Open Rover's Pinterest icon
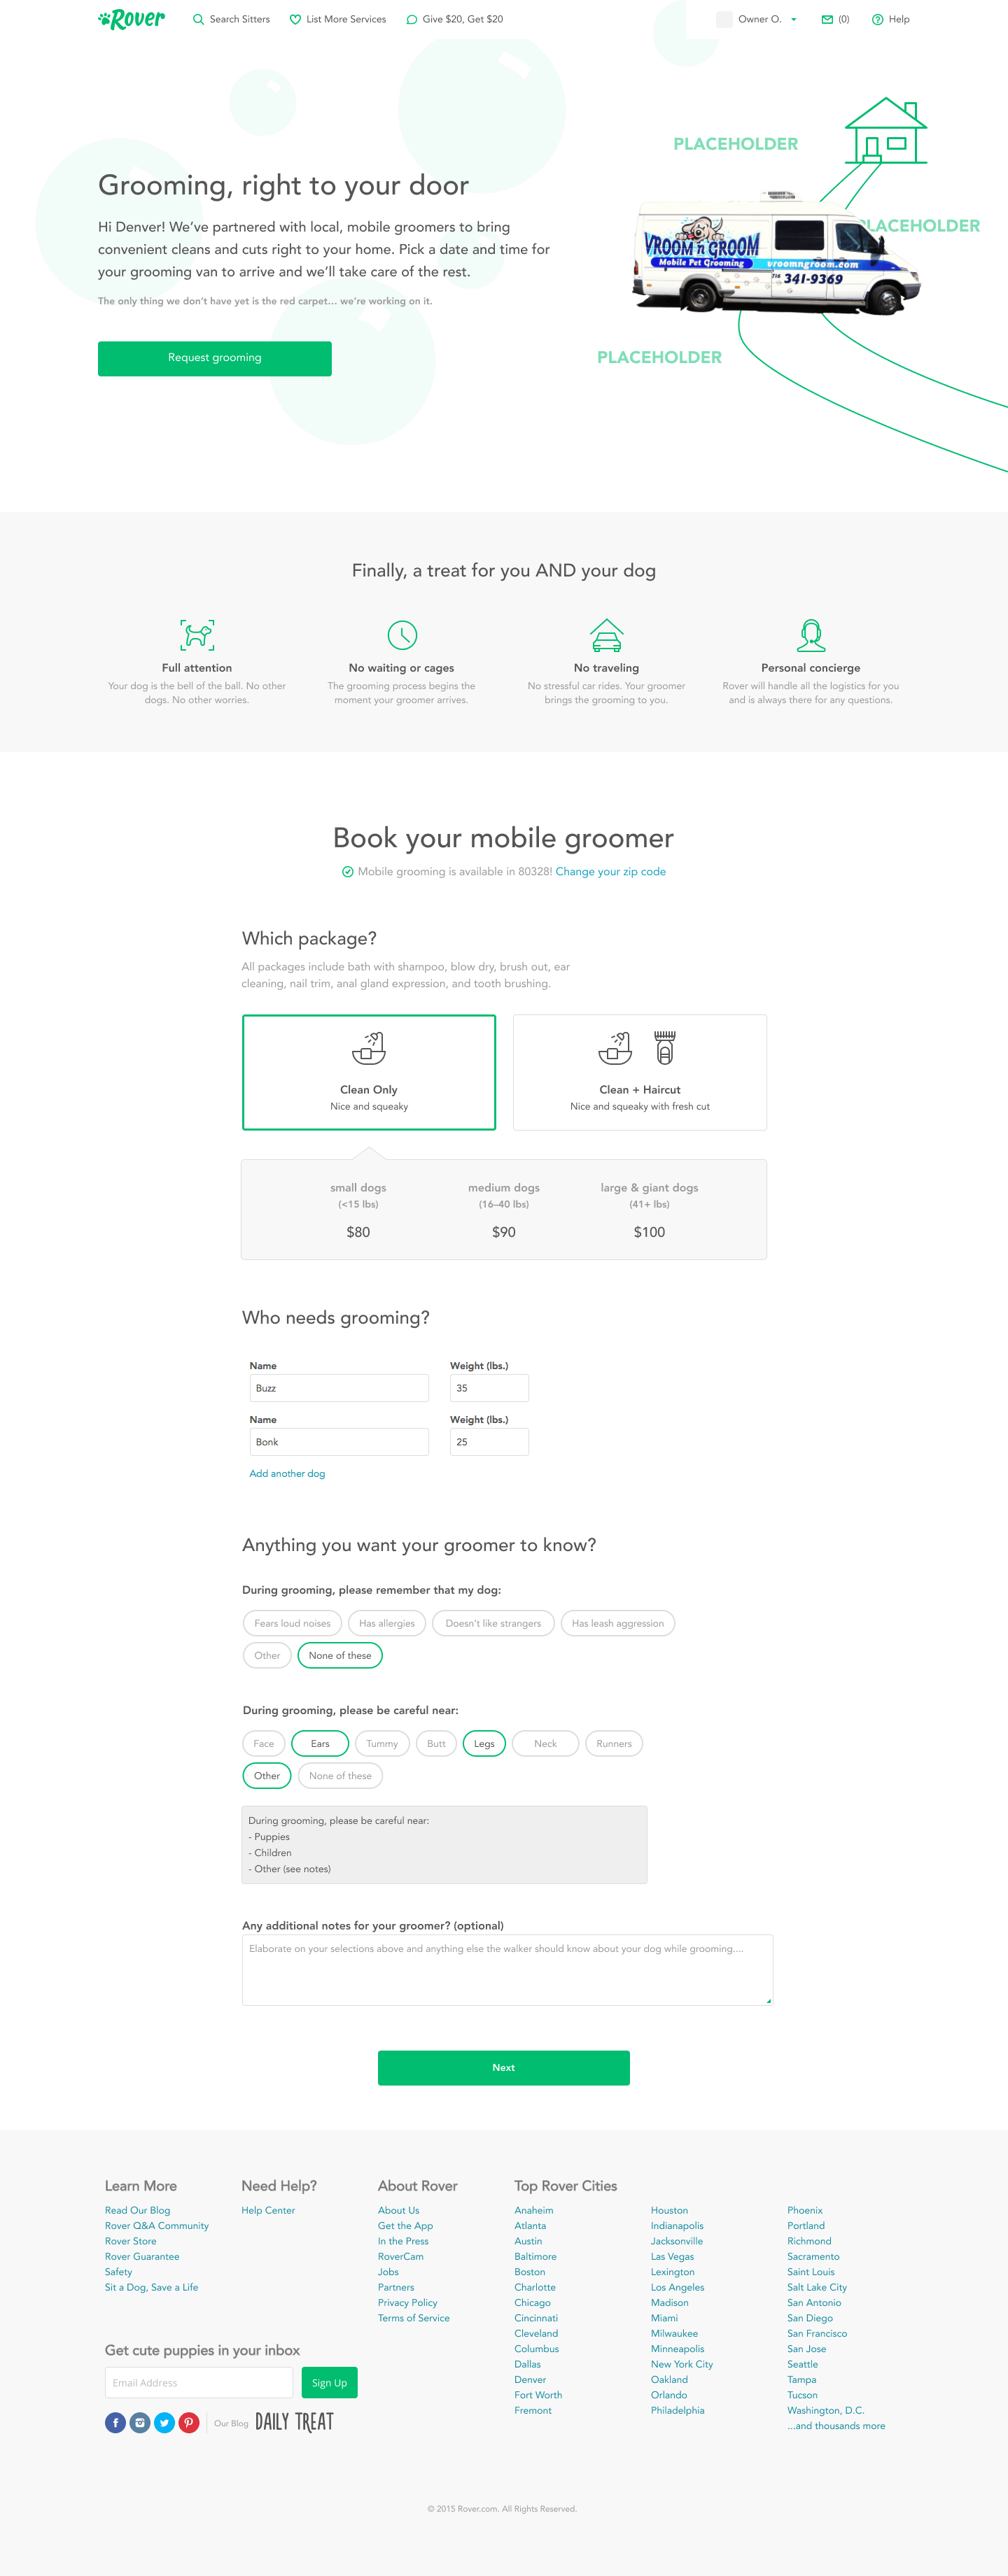This screenshot has width=1008, height=2576. click(x=188, y=2422)
